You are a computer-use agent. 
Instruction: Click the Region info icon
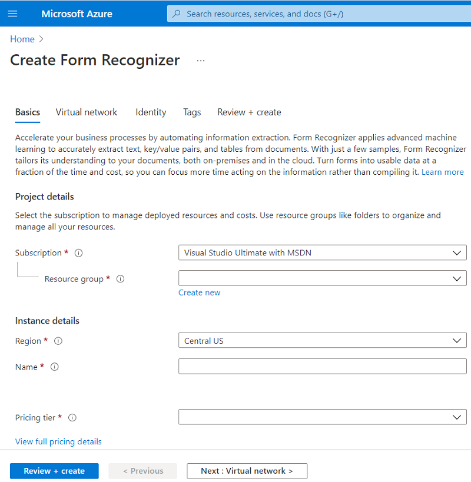[57, 341]
